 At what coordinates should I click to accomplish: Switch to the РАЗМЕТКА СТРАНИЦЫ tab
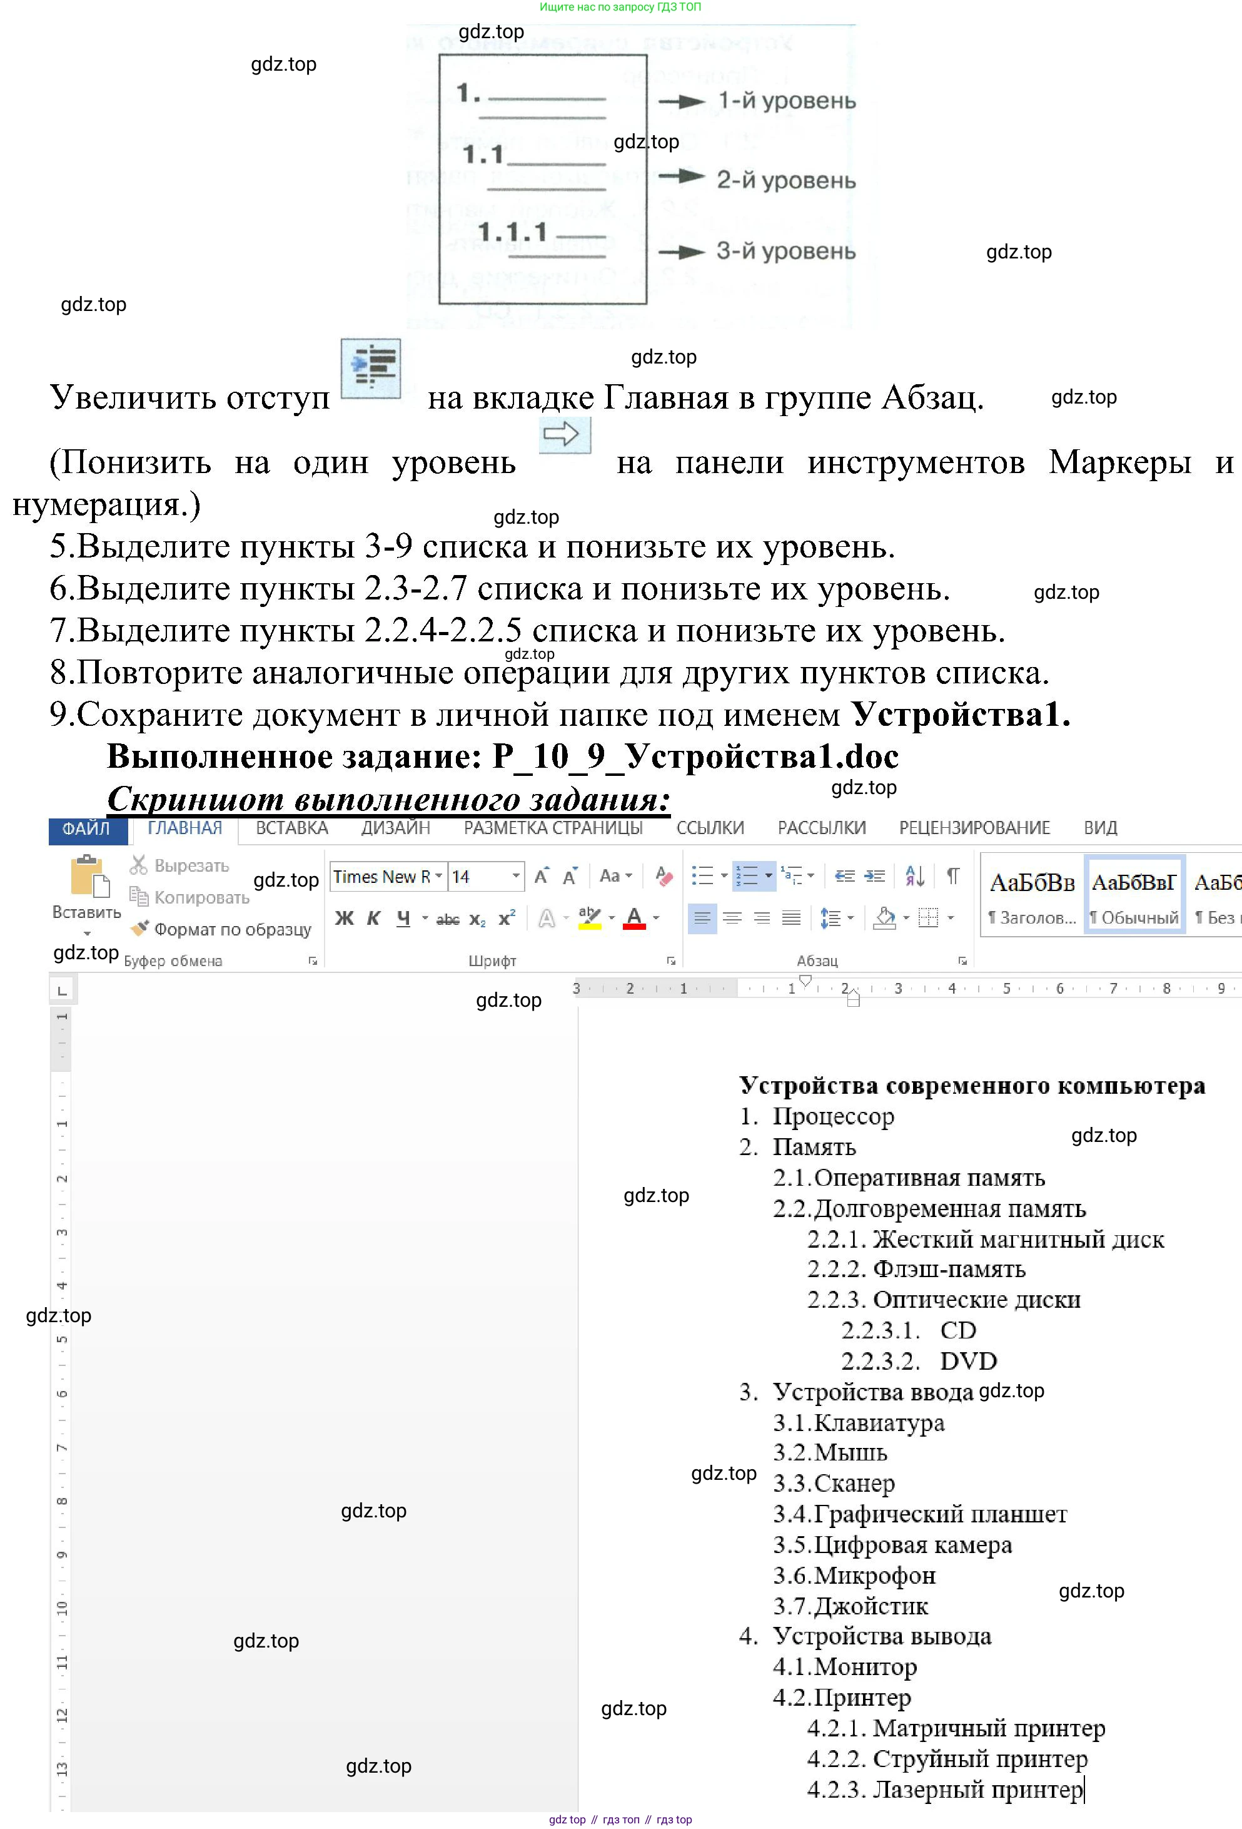(553, 828)
